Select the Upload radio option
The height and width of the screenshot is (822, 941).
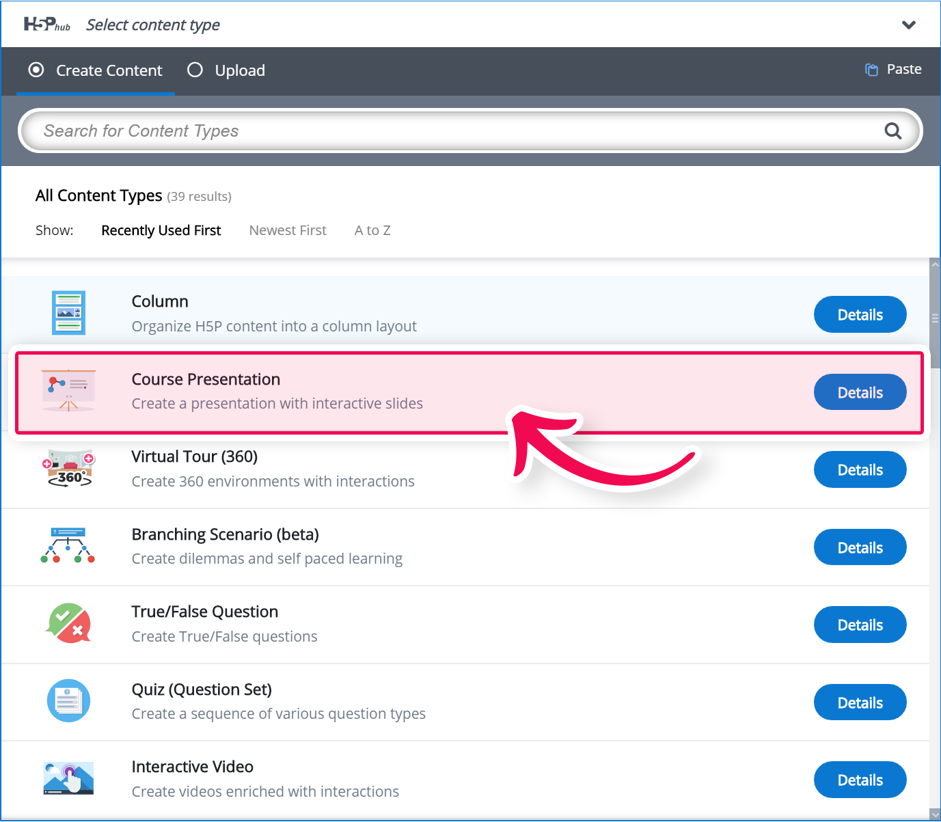point(195,70)
